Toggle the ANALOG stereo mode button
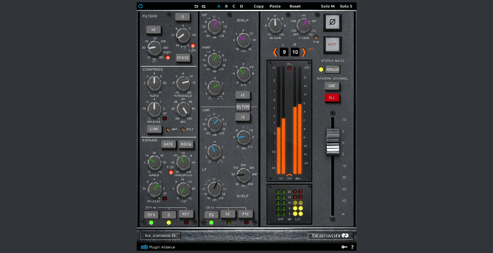The width and height of the screenshot is (493, 253). pyautogui.click(x=332, y=69)
